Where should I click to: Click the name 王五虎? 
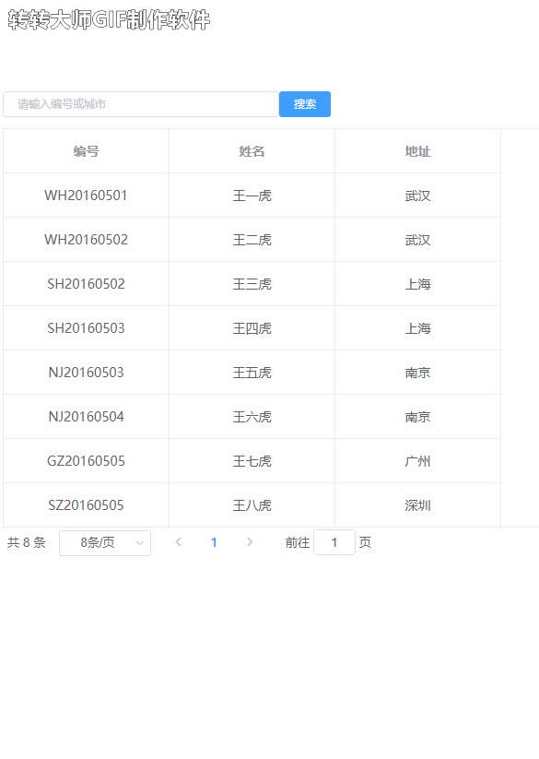(x=252, y=373)
